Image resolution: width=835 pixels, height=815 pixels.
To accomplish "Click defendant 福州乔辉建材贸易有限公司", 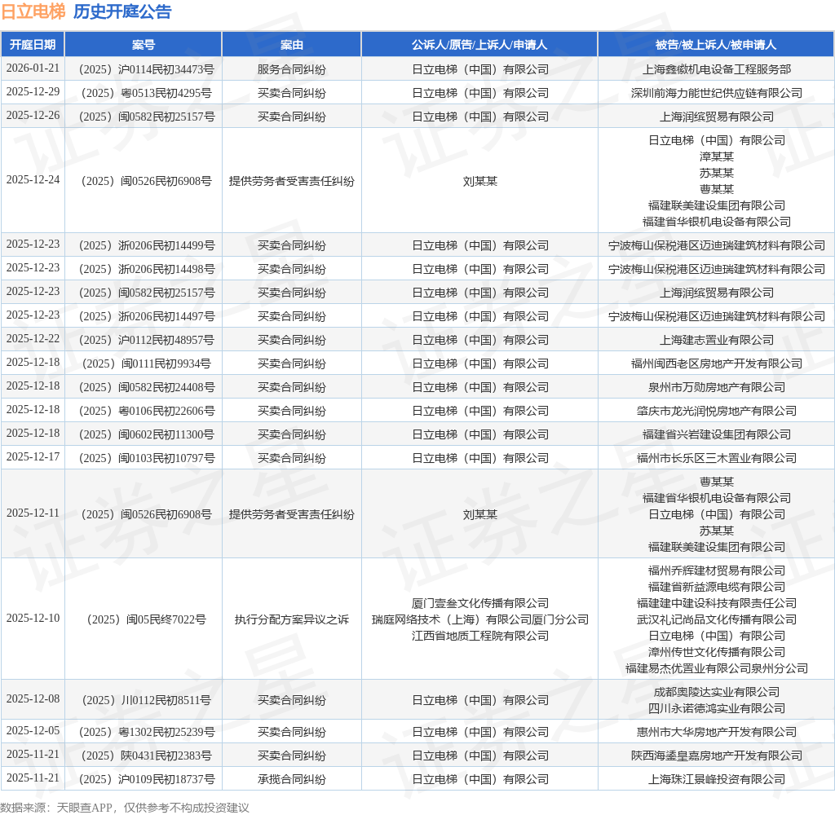I will pos(716,570).
